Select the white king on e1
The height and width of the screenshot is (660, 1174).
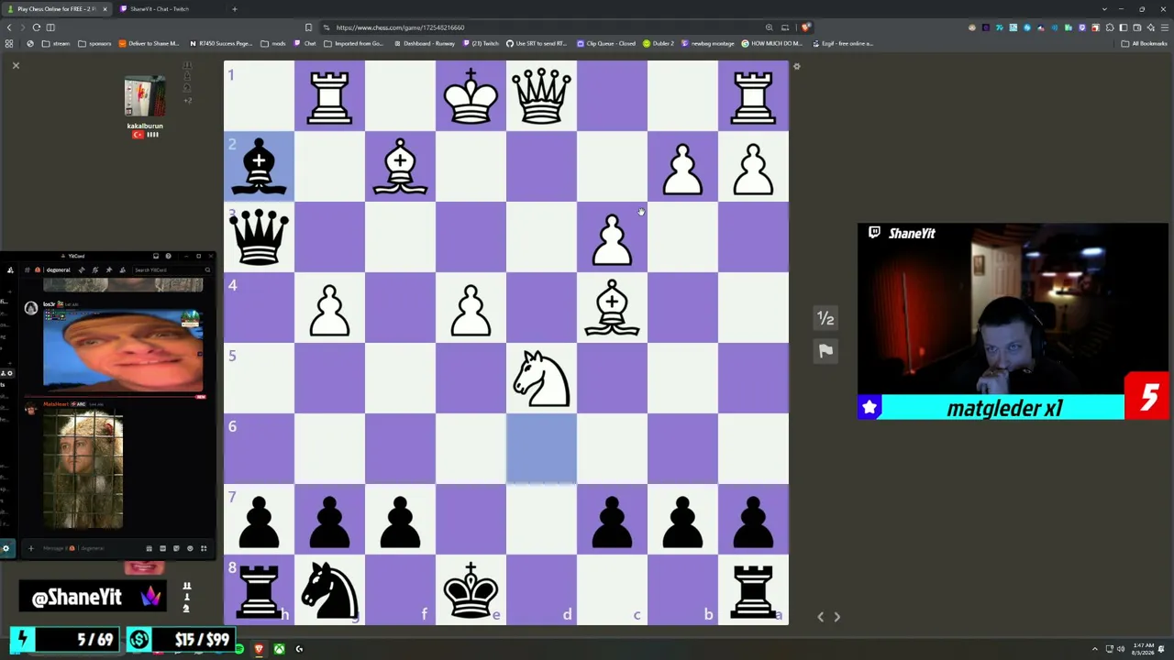point(471,95)
